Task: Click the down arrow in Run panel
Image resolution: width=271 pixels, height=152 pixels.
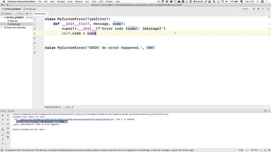Action: tap(8, 119)
